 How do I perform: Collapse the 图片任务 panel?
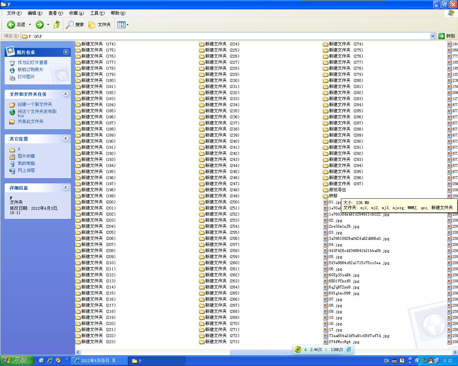(x=66, y=52)
